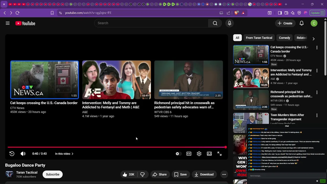Dislike the video with thumbs down
The image size is (327, 184).
[143, 175]
